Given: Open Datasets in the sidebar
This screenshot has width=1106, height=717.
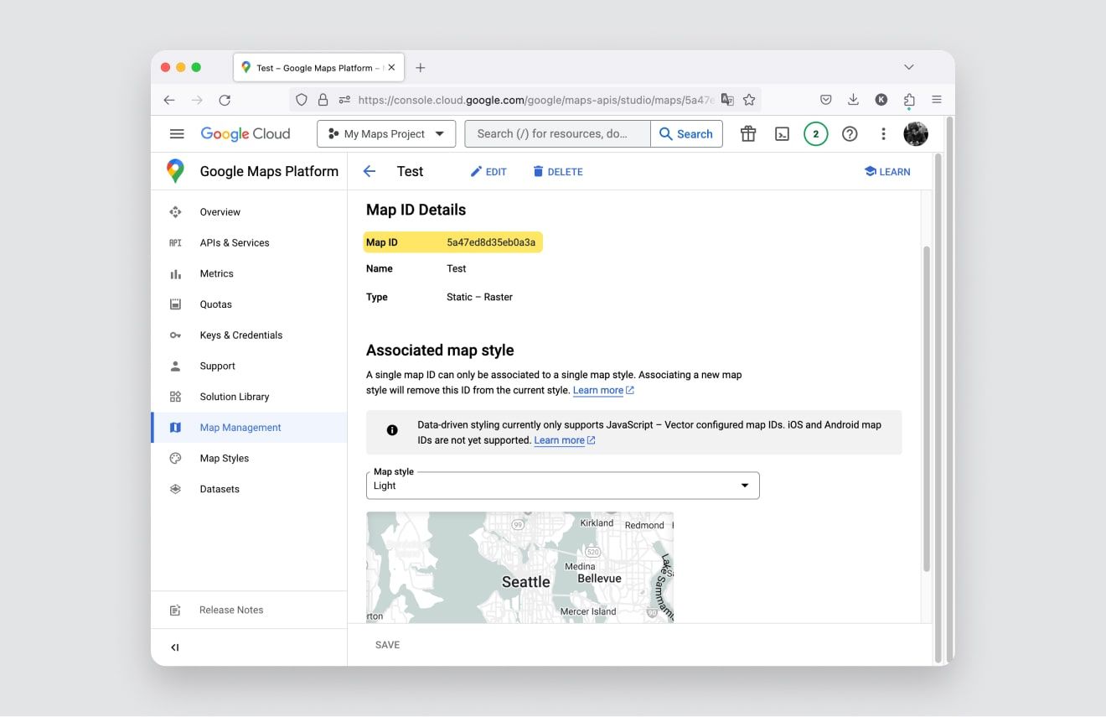Looking at the screenshot, I should tap(249, 489).
